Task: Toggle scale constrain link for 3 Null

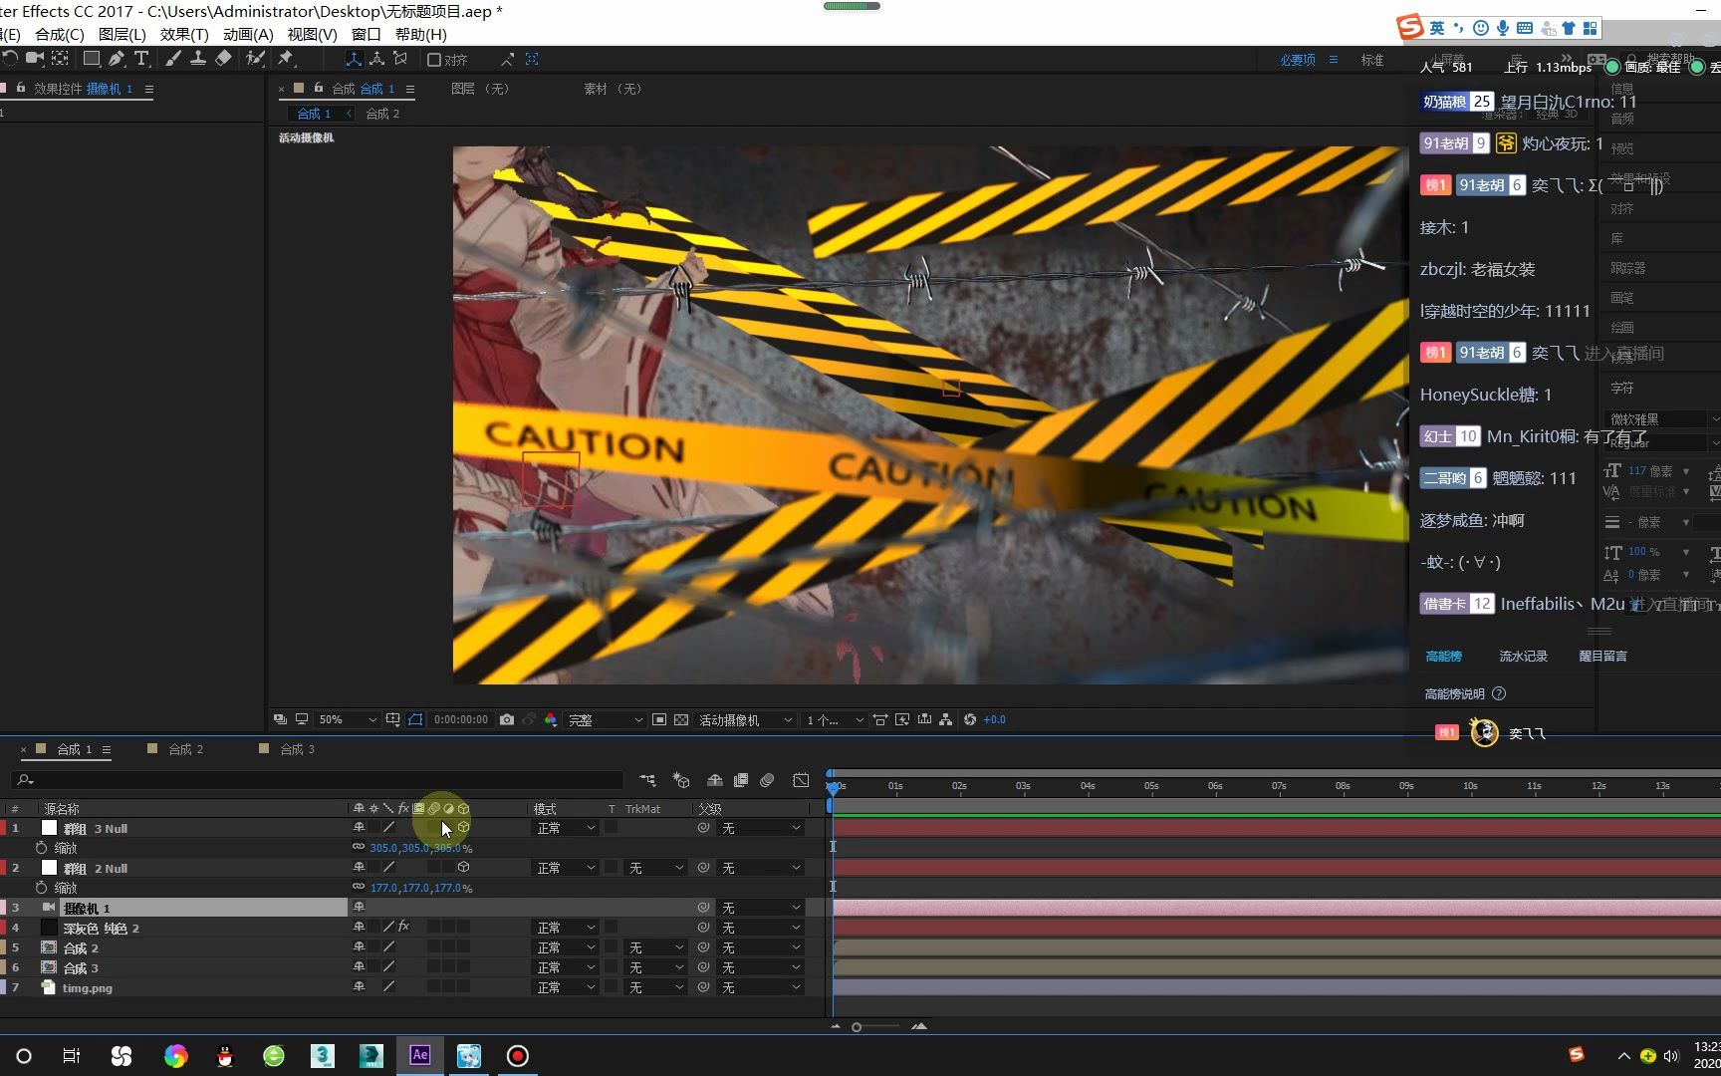Action: click(359, 848)
